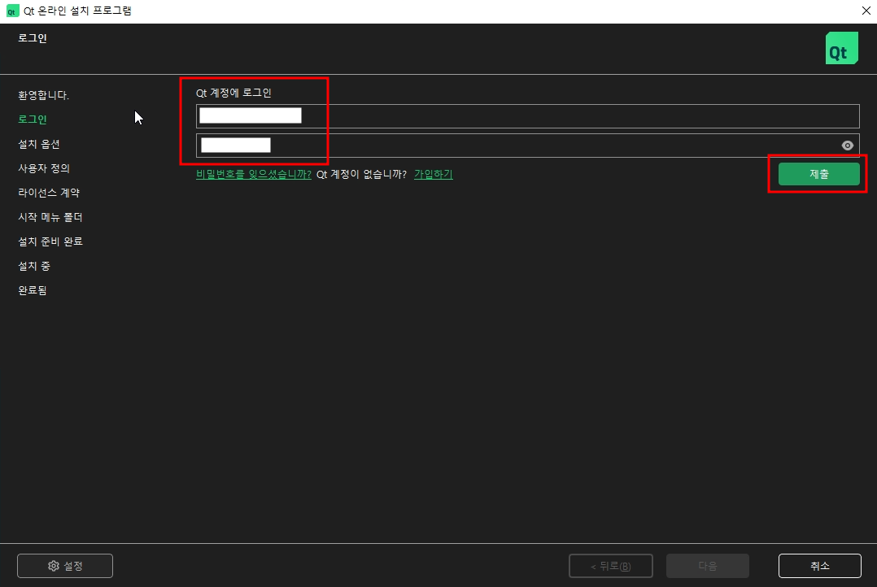Select the 환영합니다. step in sidebar

point(44,95)
